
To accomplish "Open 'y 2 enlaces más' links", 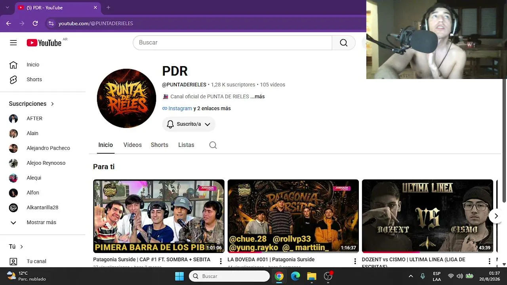I will click(212, 108).
